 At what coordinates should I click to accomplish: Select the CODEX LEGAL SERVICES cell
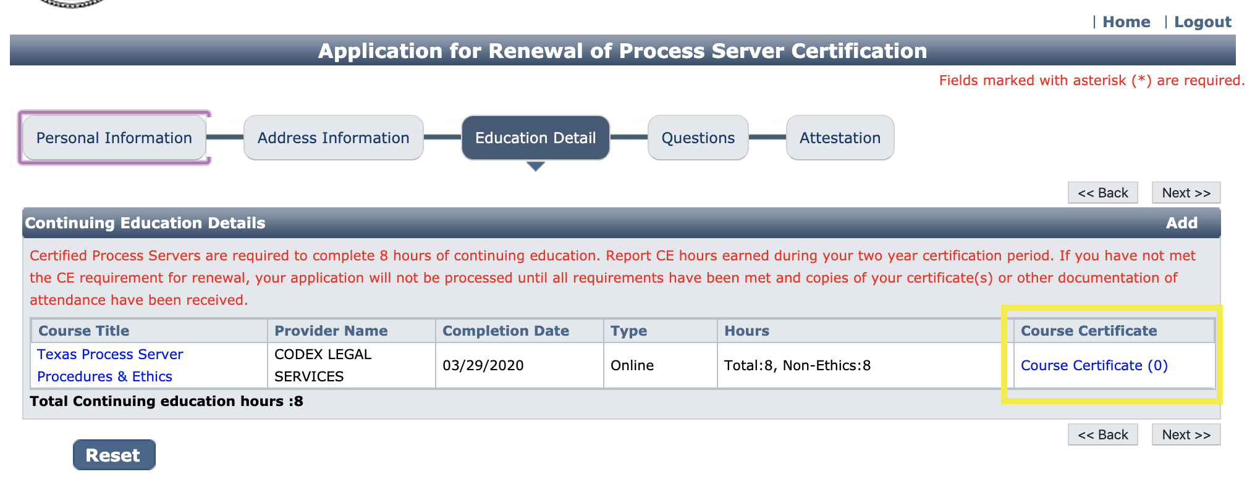point(352,365)
